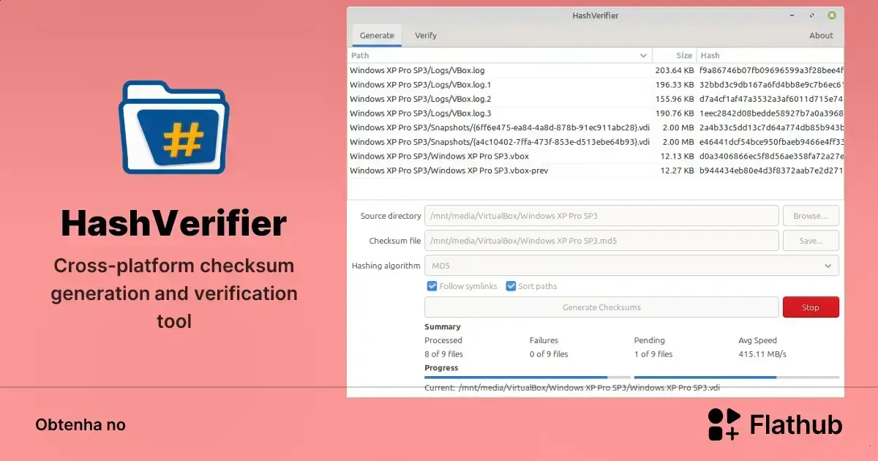
Task: Select the Windows XP Pro SP3.vbox row
Action: click(596, 157)
